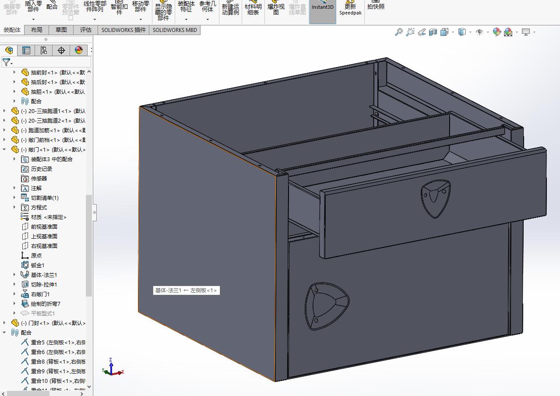The width and height of the screenshot is (560, 396).
Task: Click the panel collapse handle on splitter
Action: [x=95, y=213]
